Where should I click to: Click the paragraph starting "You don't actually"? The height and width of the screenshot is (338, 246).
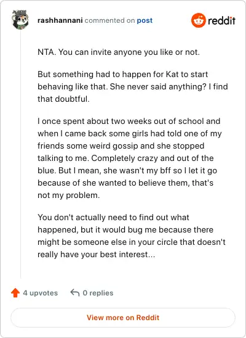pyautogui.click(x=132, y=236)
